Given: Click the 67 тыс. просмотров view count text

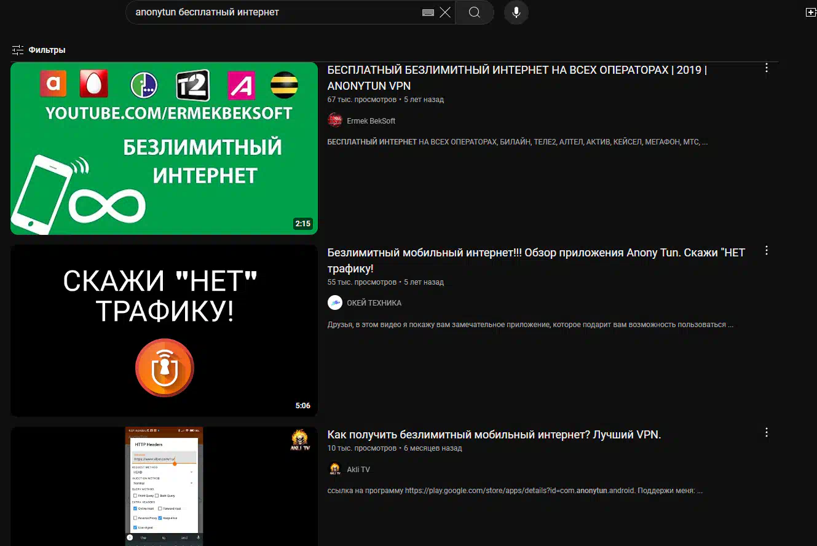Looking at the screenshot, I should 362,100.
